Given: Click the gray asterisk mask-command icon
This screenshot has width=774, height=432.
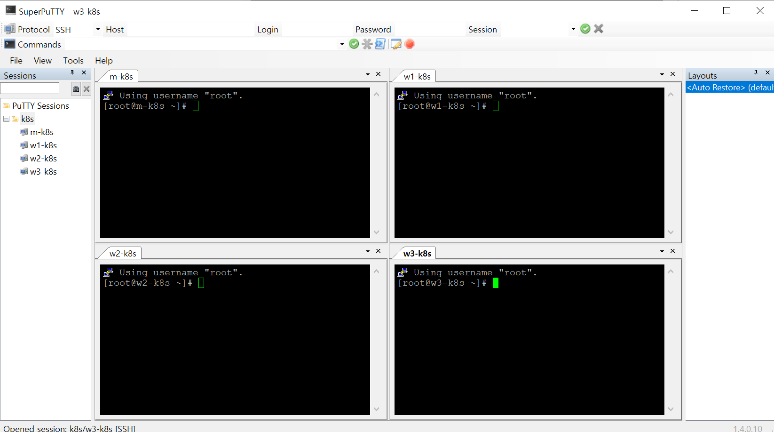Looking at the screenshot, I should pyautogui.click(x=367, y=44).
